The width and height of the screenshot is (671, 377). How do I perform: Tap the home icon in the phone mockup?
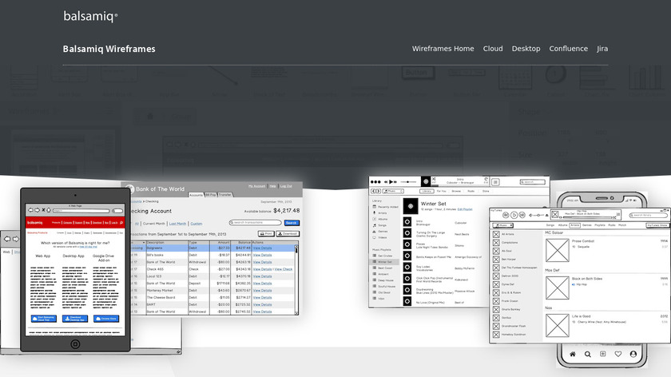click(x=572, y=354)
